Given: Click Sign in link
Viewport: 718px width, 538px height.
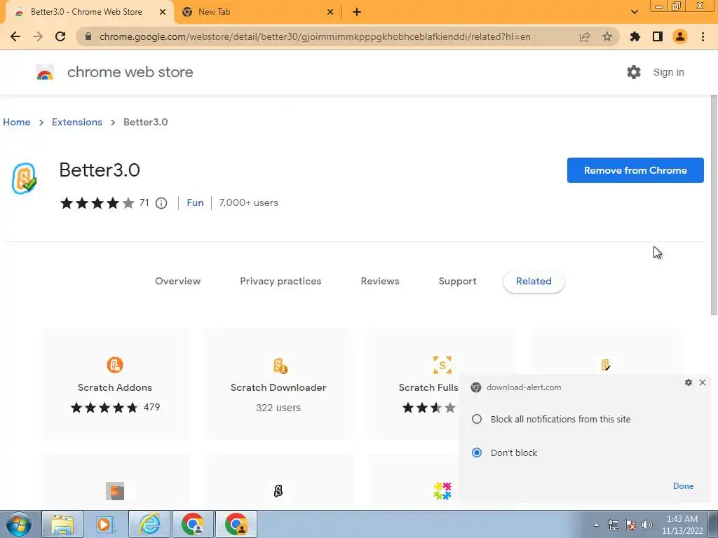Looking at the screenshot, I should pyautogui.click(x=668, y=72).
